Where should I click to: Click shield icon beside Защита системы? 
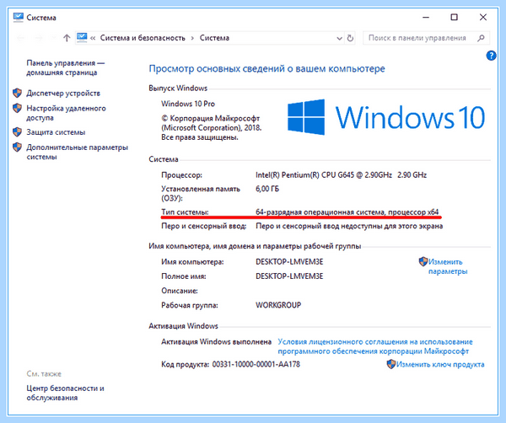[x=18, y=131]
